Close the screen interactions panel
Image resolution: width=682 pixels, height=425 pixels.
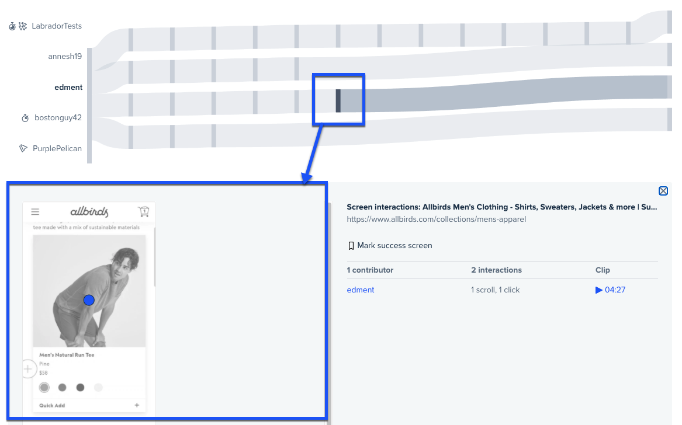coord(663,191)
